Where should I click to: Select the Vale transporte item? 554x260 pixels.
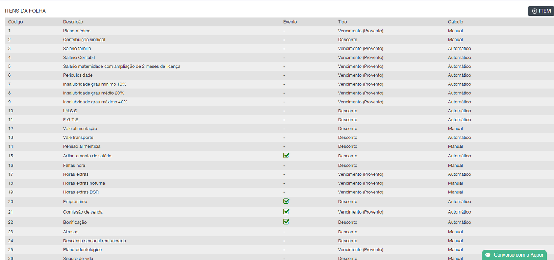point(78,138)
